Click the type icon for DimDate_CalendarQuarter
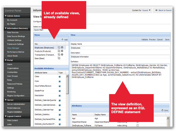 (x=60, y=100)
